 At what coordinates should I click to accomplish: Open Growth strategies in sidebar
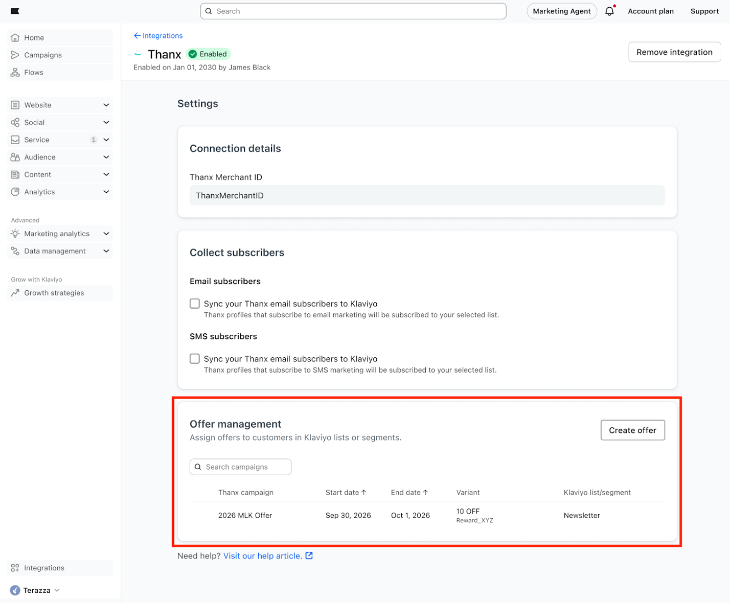(60, 293)
